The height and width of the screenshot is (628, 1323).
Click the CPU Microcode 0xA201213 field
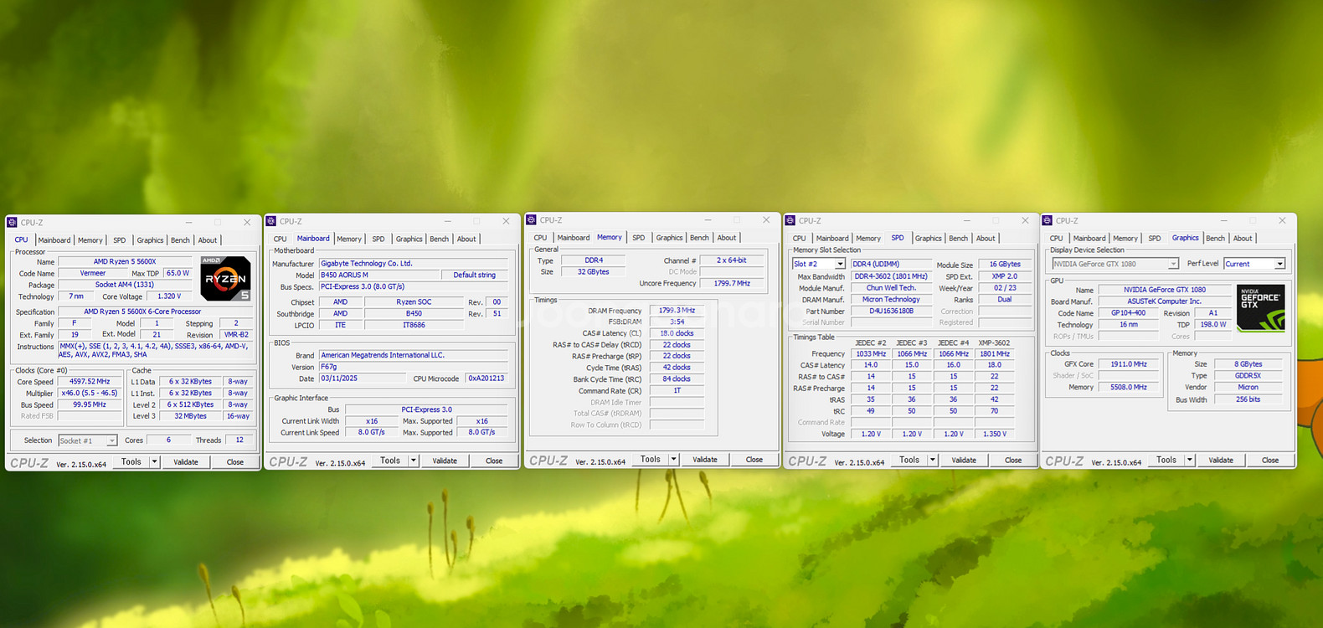pyautogui.click(x=486, y=378)
